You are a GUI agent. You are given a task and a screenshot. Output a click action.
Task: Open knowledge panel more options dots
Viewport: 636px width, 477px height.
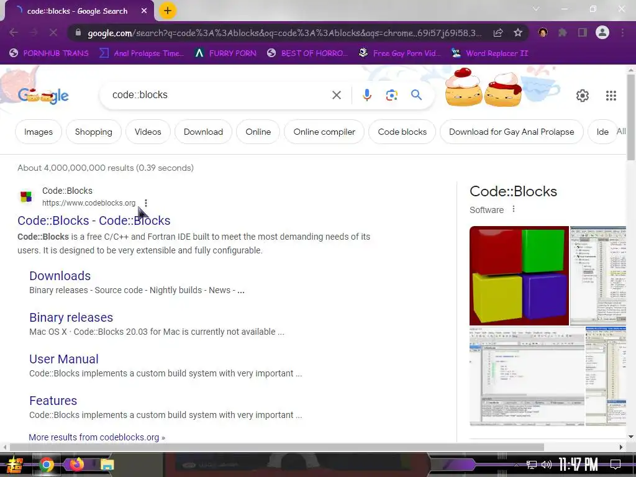pyautogui.click(x=514, y=209)
